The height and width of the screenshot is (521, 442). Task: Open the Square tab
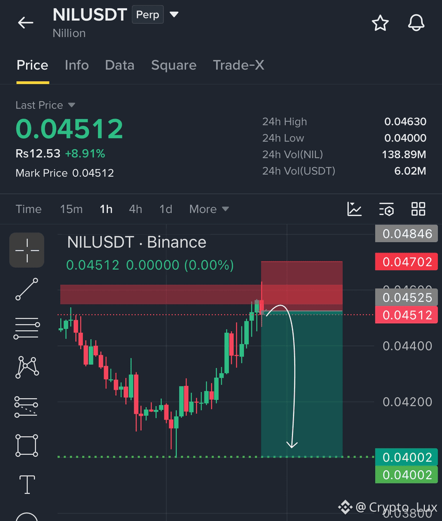173,65
